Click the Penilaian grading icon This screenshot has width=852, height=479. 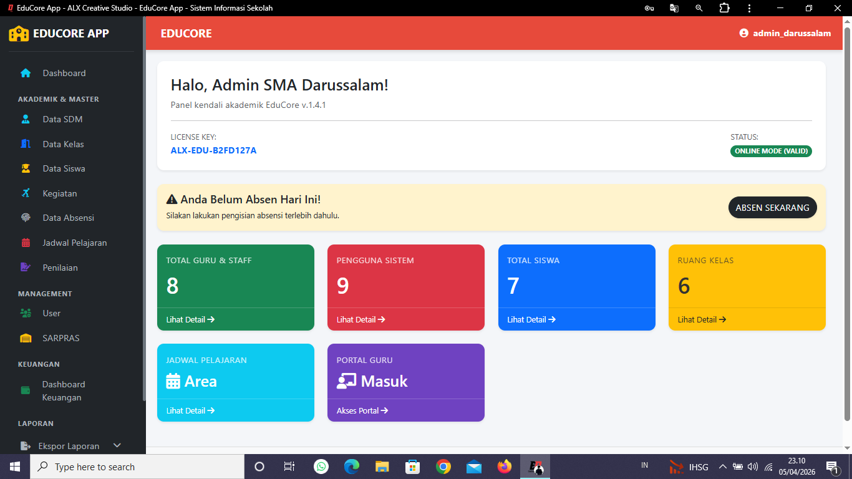(x=25, y=267)
